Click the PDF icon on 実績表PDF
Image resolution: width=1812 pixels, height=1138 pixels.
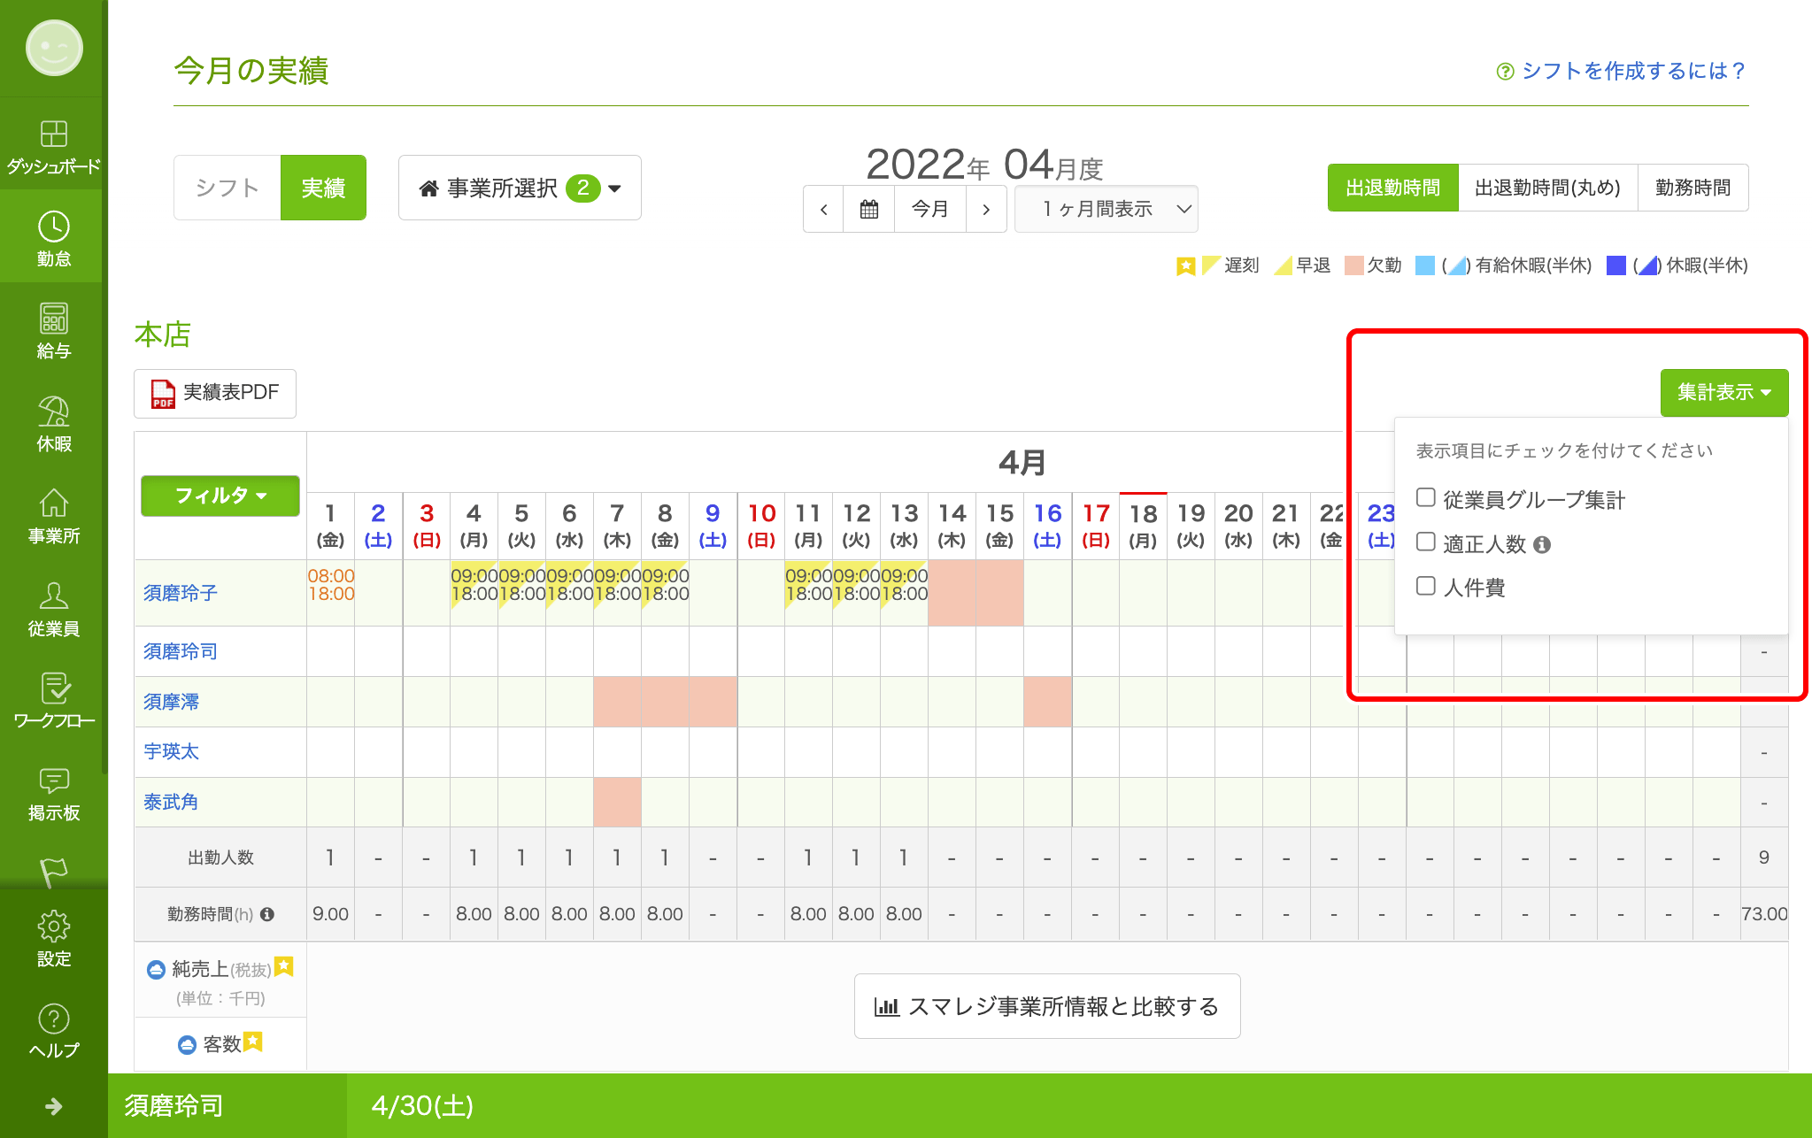tap(162, 394)
